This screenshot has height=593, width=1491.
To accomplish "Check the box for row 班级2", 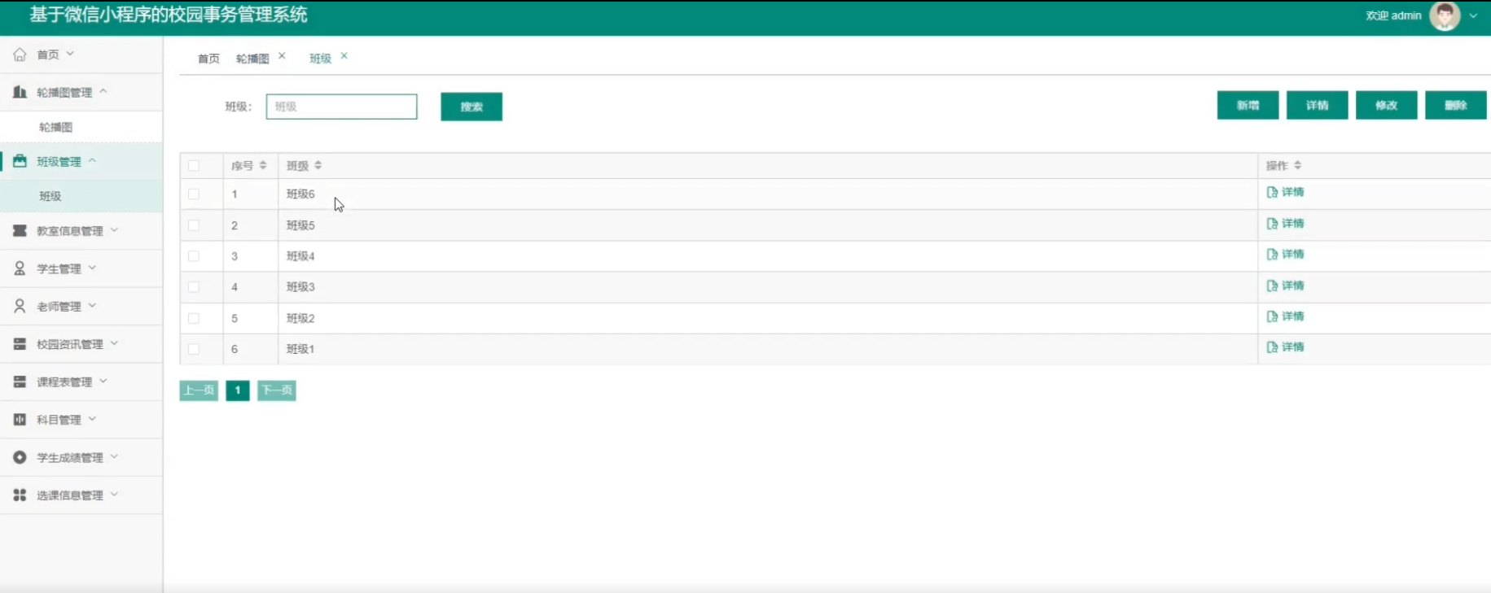I will (x=194, y=318).
